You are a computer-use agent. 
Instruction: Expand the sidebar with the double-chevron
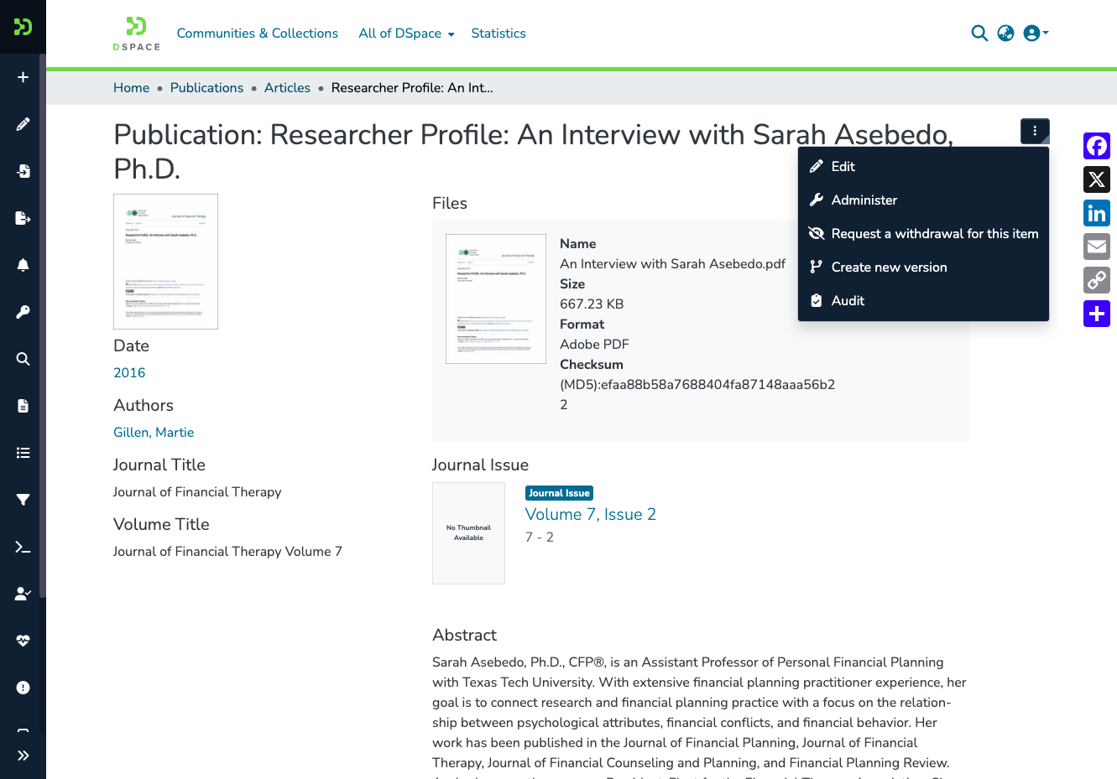(x=23, y=756)
